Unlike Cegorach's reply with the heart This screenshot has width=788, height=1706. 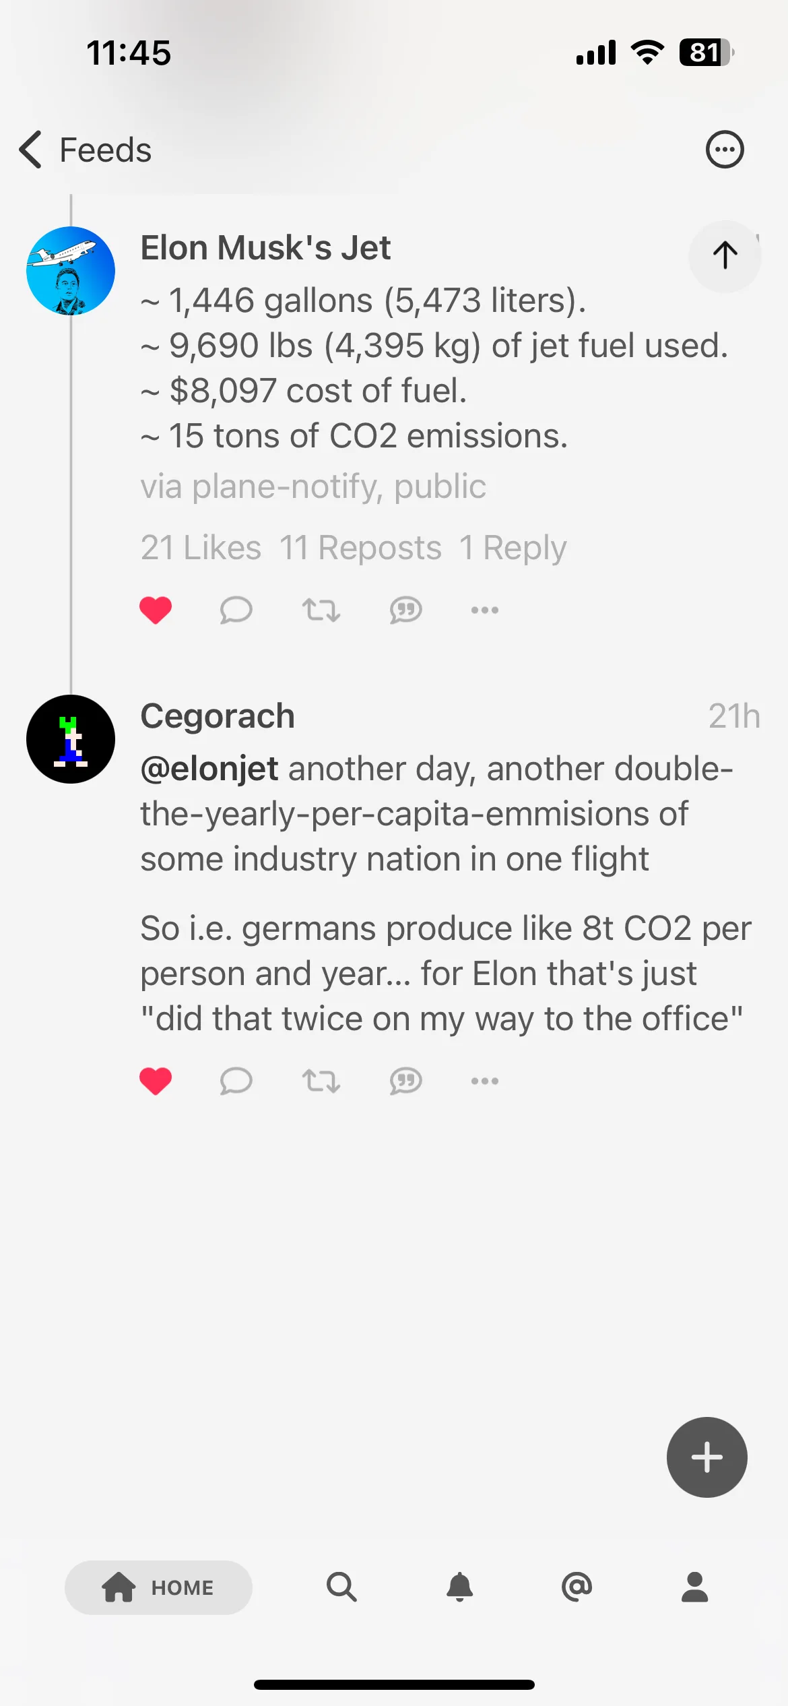tap(156, 1081)
